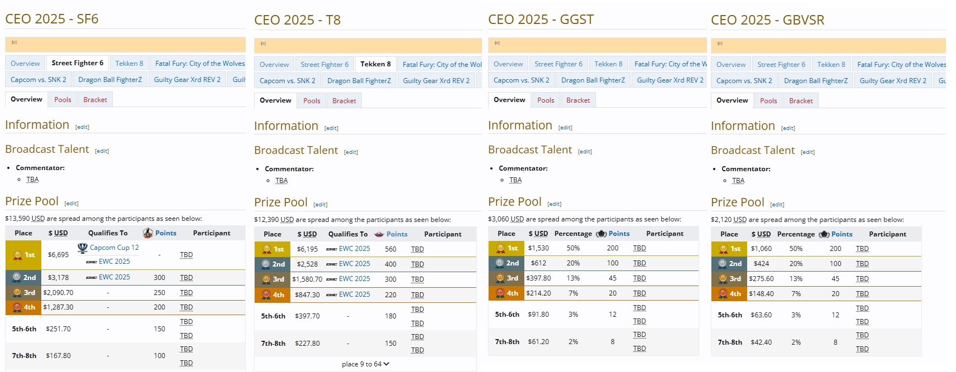Click the EWC logo icon in T8 3rd place row
The width and height of the screenshot is (956, 372).
[332, 279]
